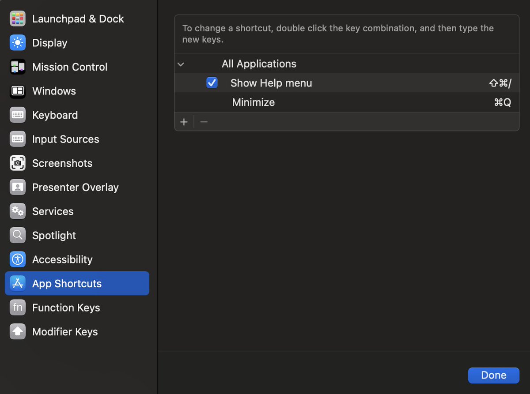Remove shortcut with minus button
The image size is (530, 394).
204,122
